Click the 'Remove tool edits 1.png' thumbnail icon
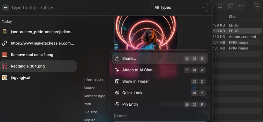Image resolution: width=263 pixels, height=122 pixels. click(x=5, y=55)
